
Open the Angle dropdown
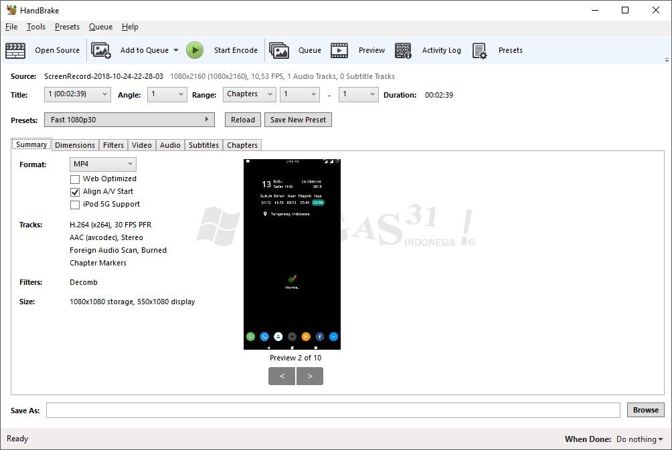tap(167, 94)
